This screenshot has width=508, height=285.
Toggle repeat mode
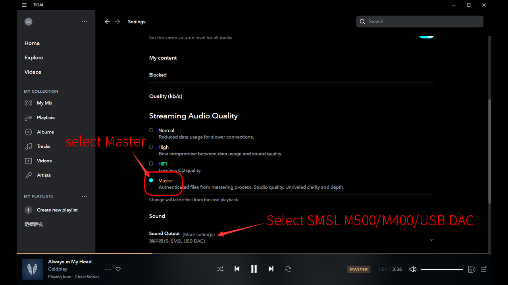coord(288,269)
